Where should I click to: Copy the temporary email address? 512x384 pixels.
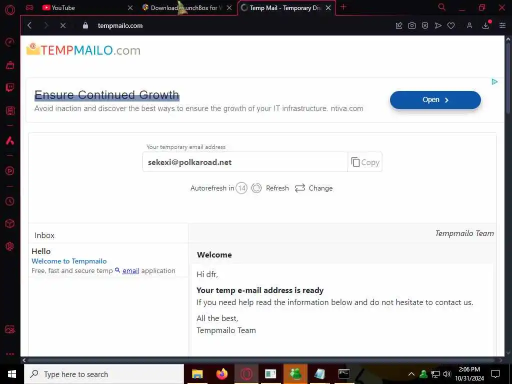(x=365, y=162)
